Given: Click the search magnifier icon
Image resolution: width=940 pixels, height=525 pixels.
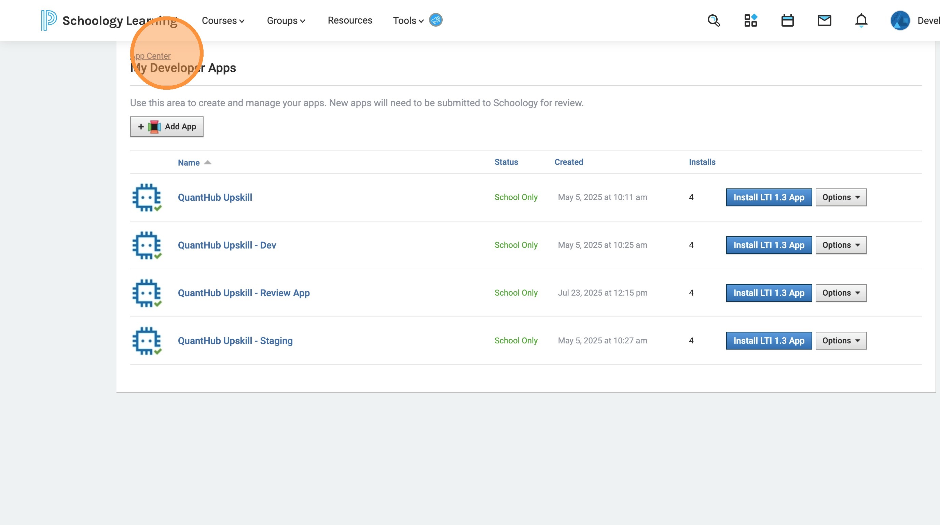Looking at the screenshot, I should (x=714, y=20).
